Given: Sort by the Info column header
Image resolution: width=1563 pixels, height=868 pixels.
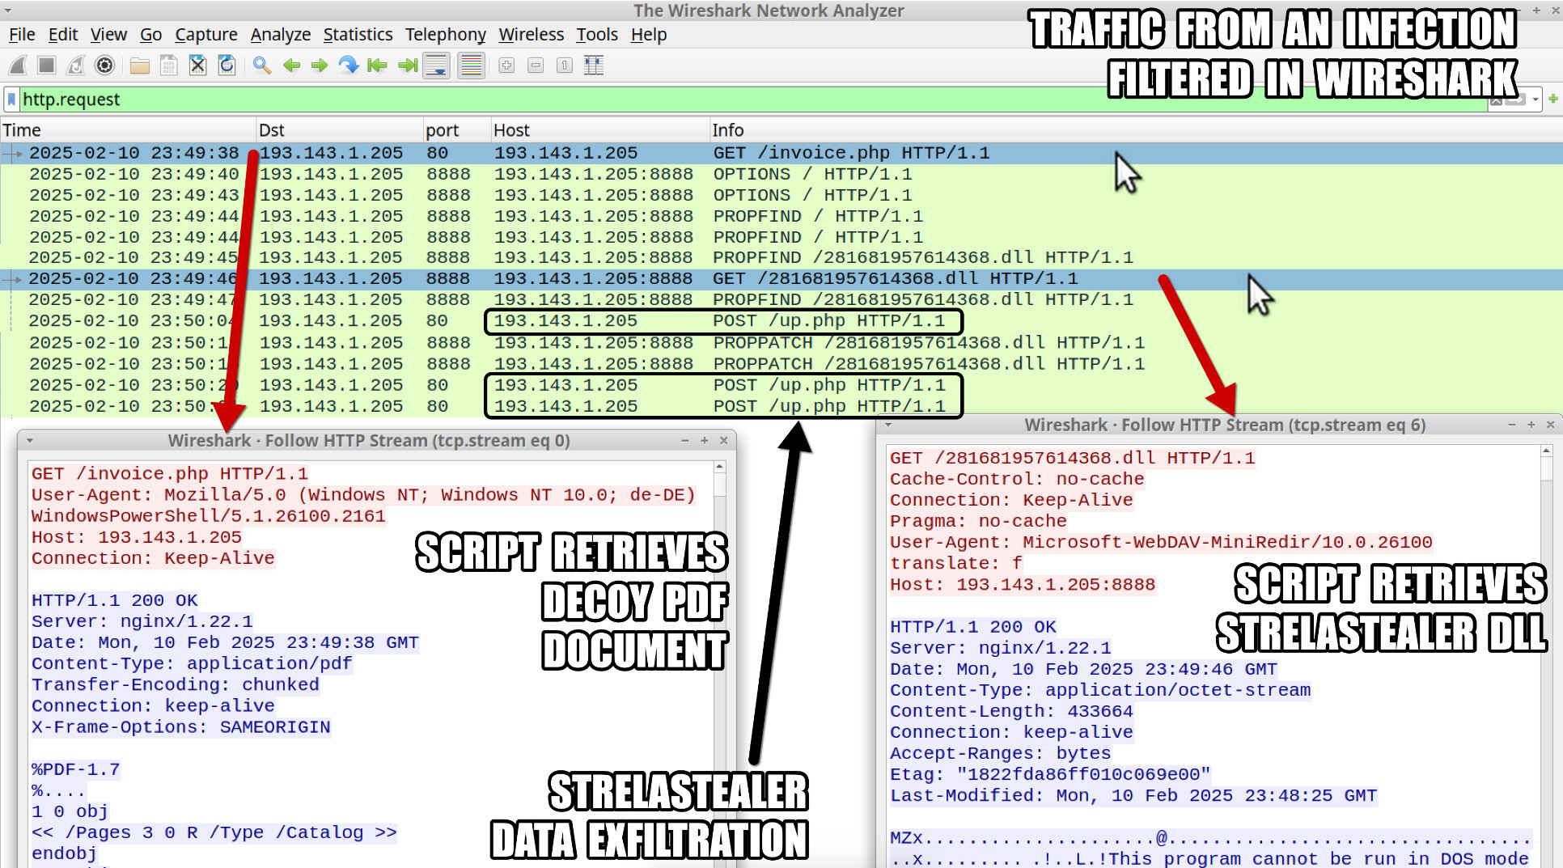Looking at the screenshot, I should click(x=1136, y=130).
